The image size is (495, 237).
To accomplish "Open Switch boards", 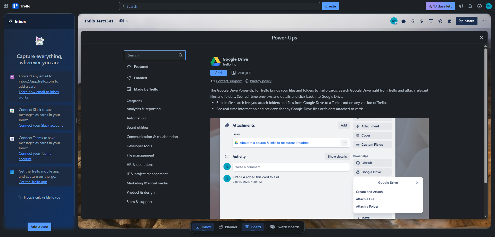I will click(285, 227).
